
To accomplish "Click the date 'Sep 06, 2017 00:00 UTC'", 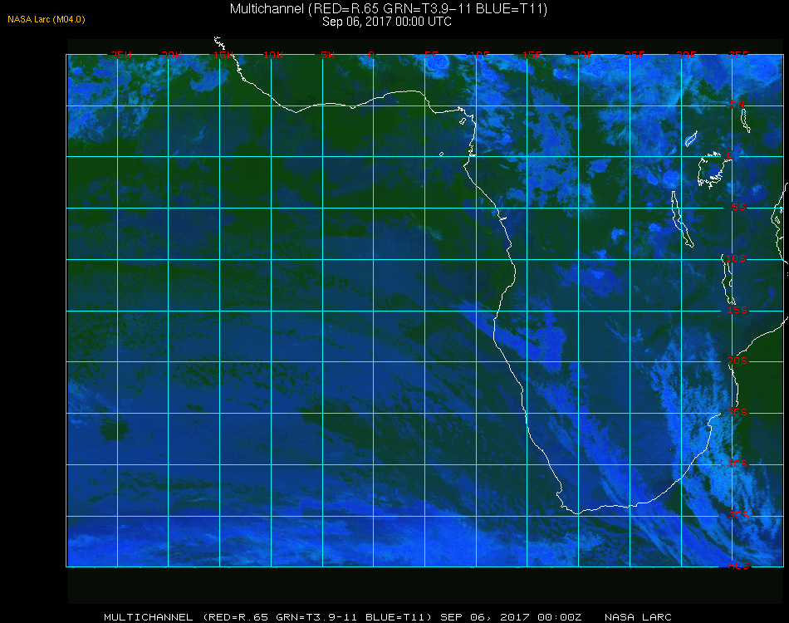I will pyautogui.click(x=387, y=22).
